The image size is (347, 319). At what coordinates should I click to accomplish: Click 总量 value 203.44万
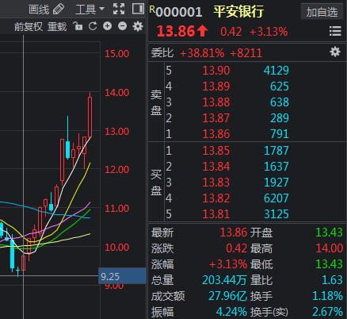[224, 280]
